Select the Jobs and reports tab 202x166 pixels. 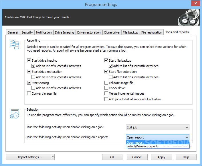click(x=177, y=32)
